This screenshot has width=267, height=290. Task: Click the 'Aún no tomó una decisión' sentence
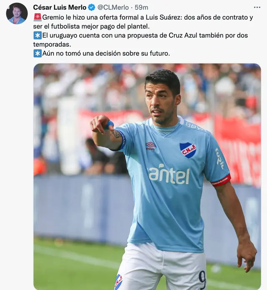click(x=106, y=53)
